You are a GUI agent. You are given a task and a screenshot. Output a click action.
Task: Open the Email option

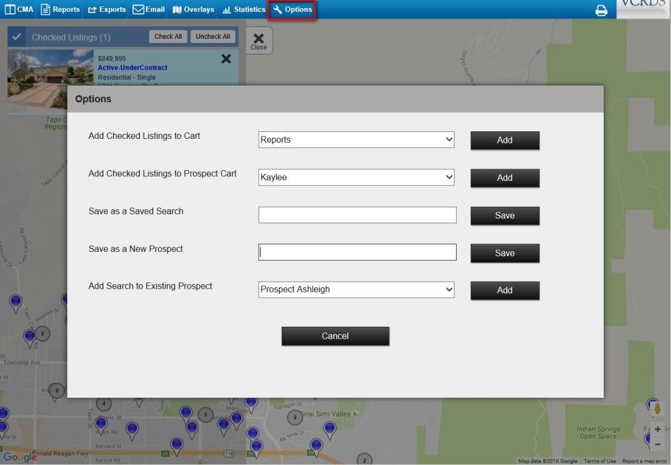(x=148, y=9)
